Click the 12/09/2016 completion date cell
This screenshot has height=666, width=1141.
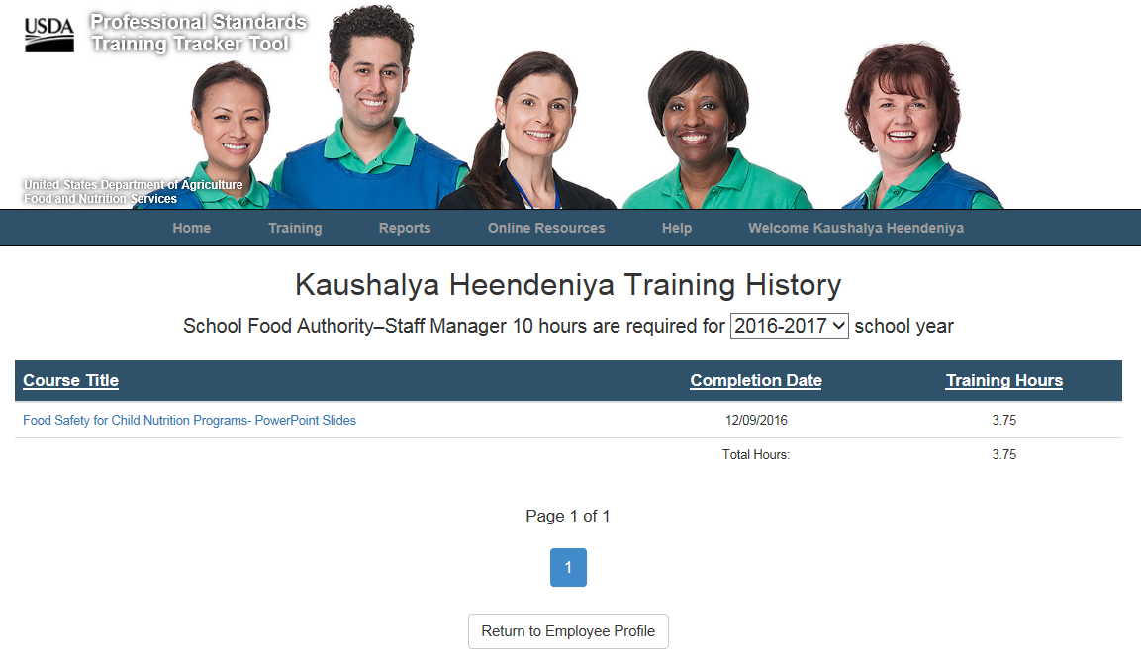(756, 420)
